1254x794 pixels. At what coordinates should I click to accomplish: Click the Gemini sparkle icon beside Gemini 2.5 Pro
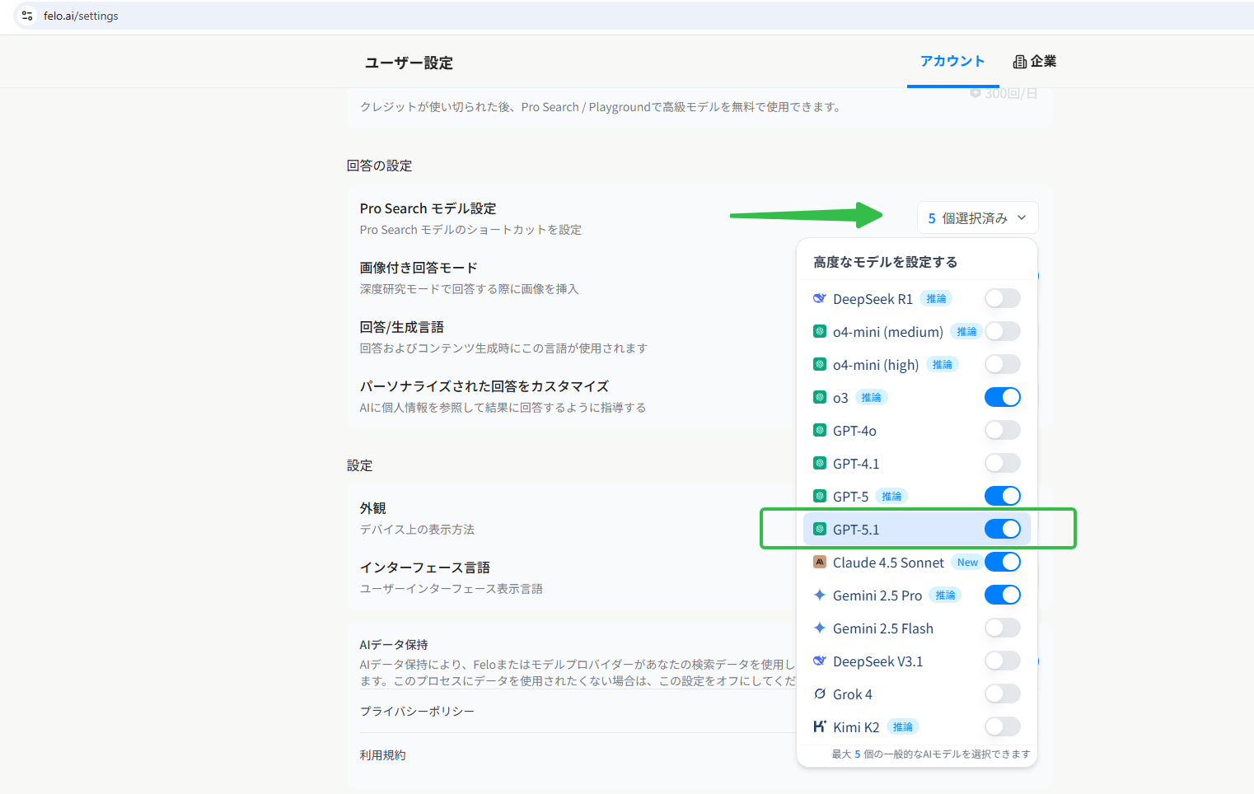coord(820,595)
